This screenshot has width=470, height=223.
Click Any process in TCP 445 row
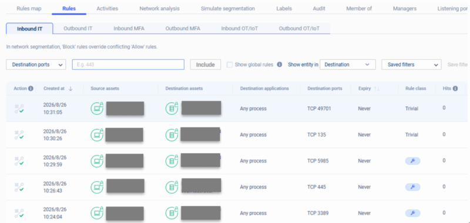253,187
